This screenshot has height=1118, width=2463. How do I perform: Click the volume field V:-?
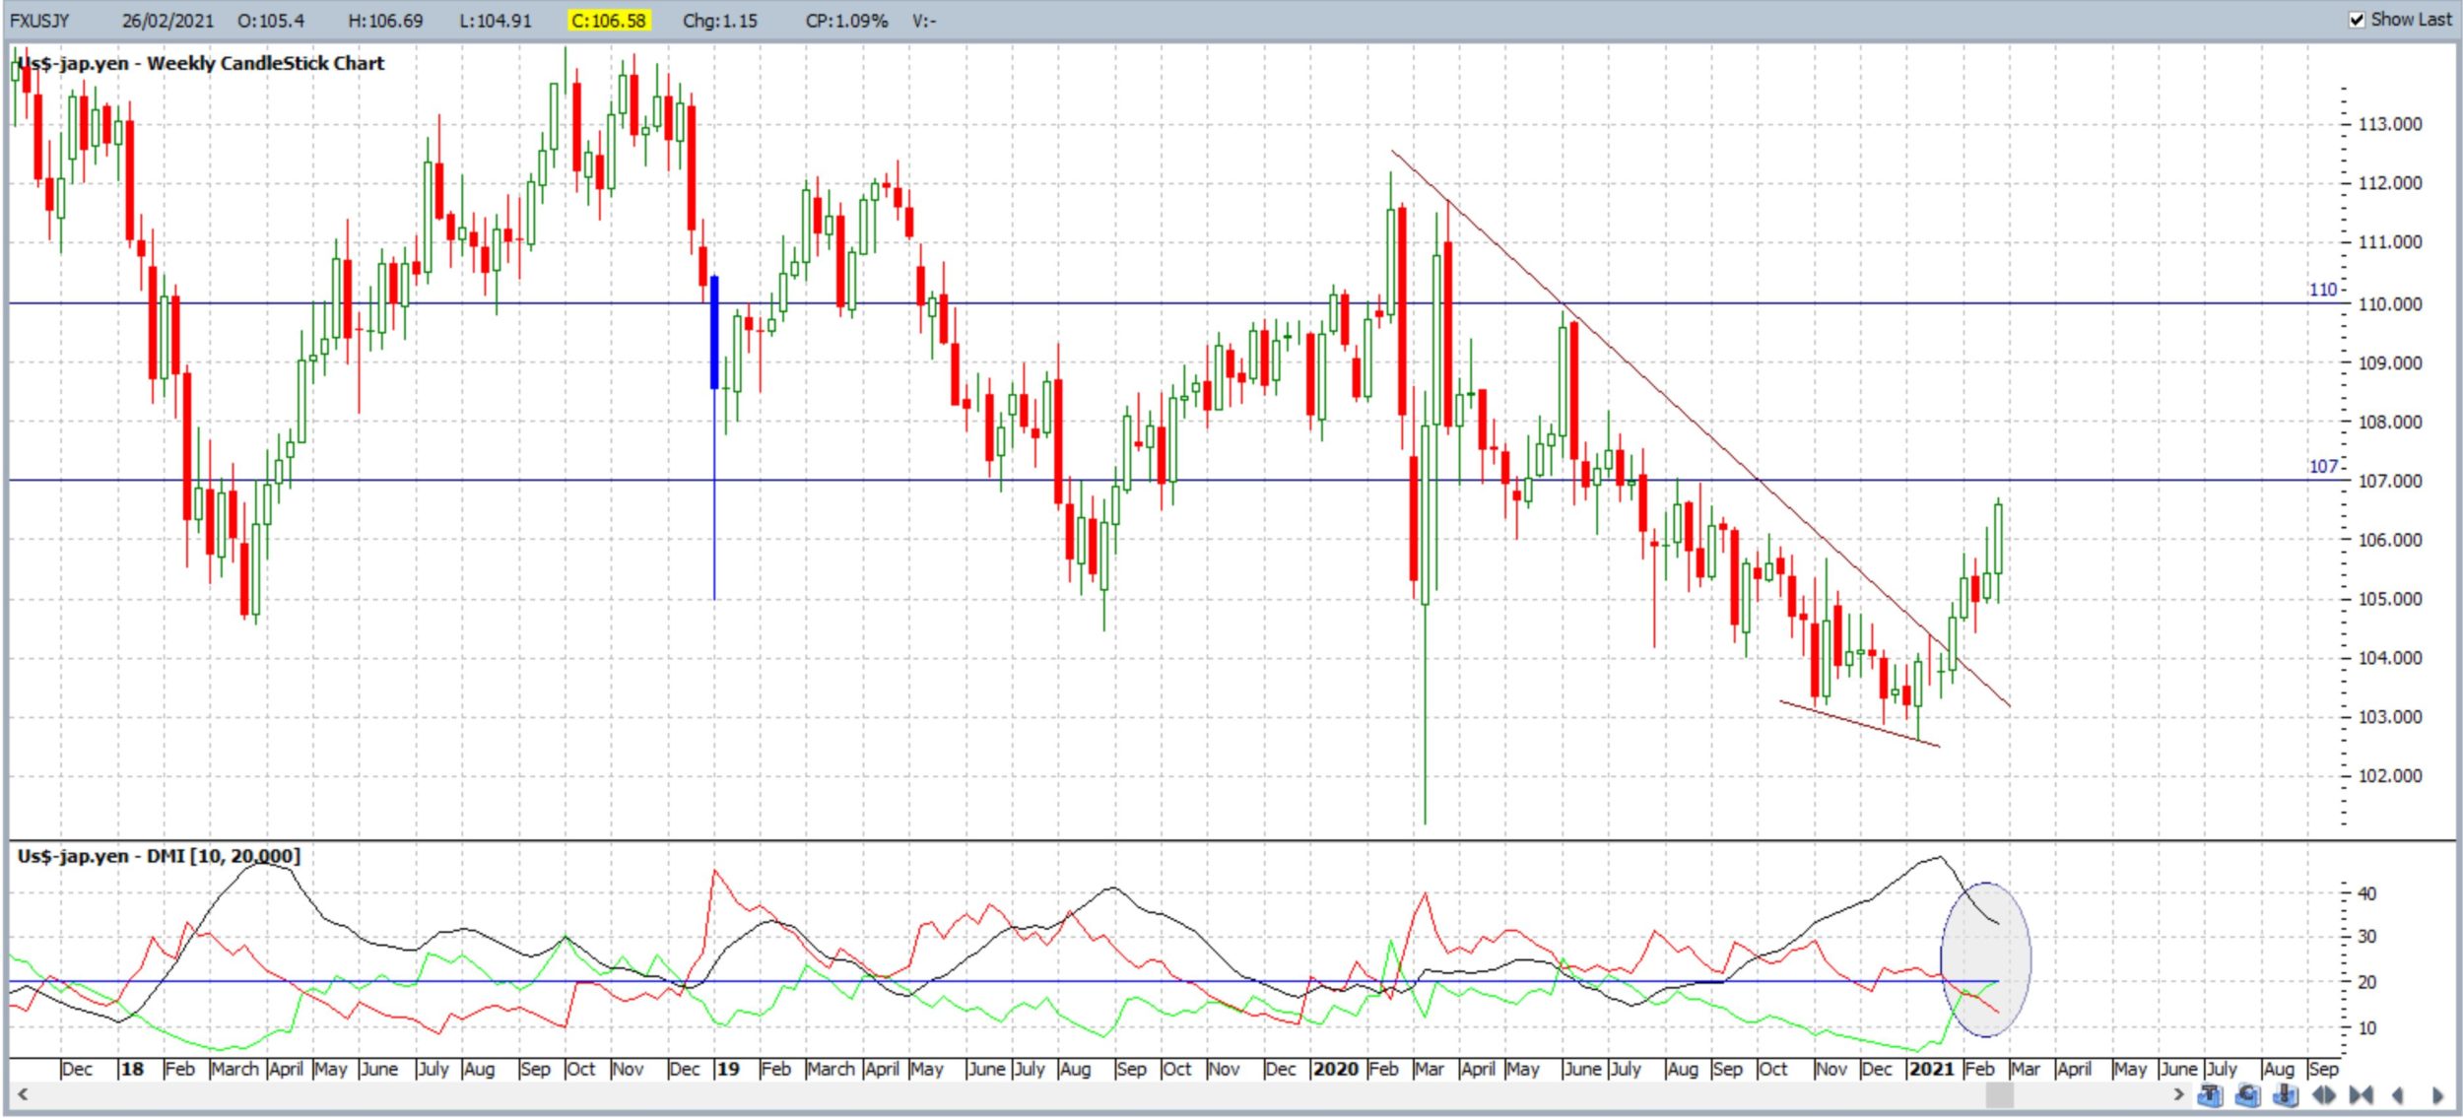[x=923, y=21]
